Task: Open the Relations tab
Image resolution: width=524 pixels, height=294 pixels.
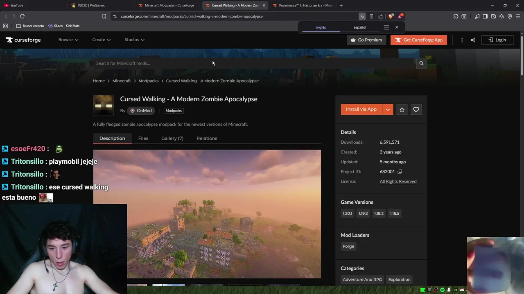Action: click(x=207, y=138)
